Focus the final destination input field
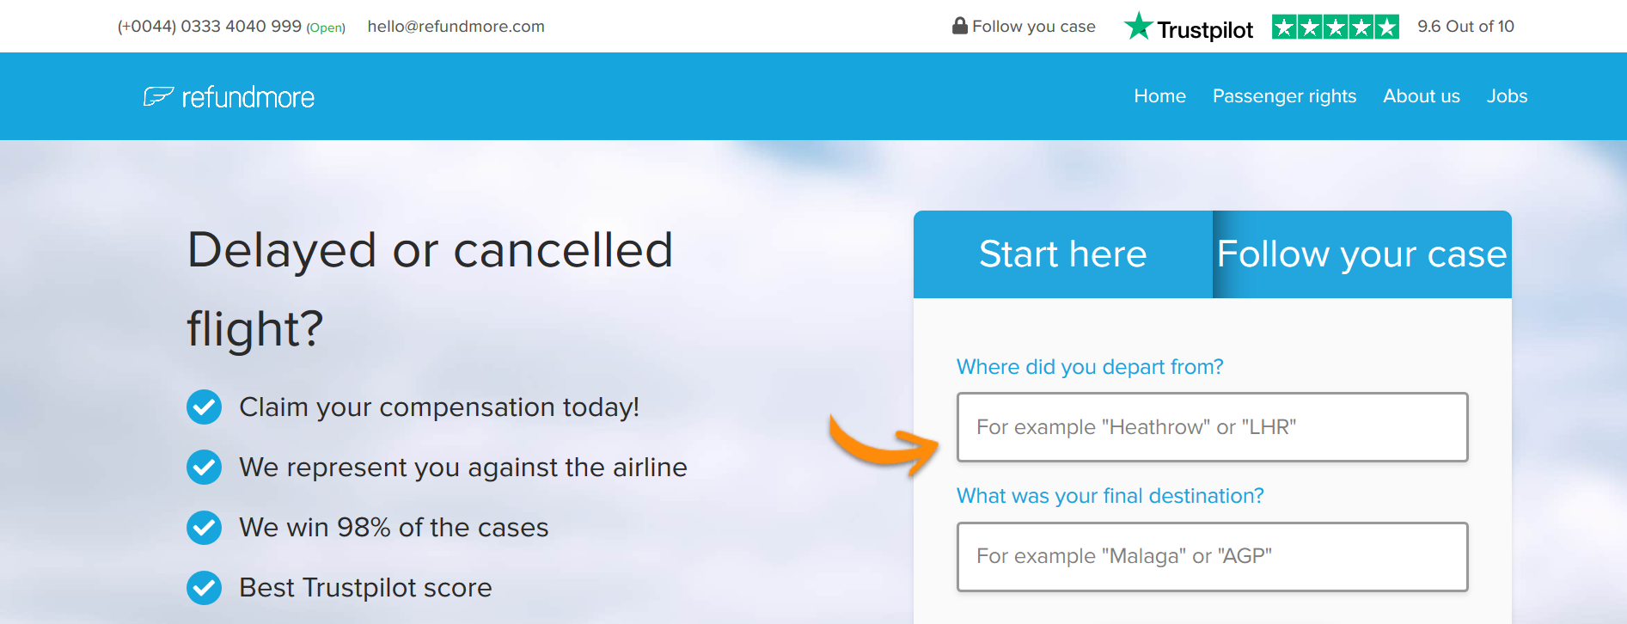This screenshot has height=624, width=1627. coord(1212,556)
